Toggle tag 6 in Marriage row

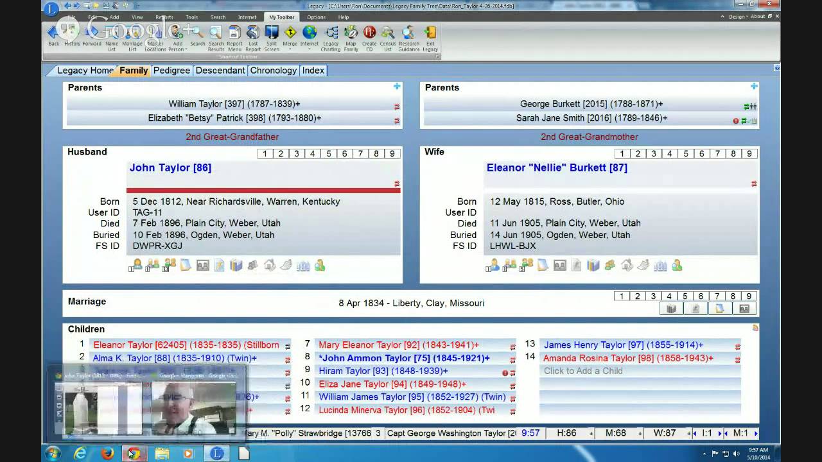[x=701, y=296]
